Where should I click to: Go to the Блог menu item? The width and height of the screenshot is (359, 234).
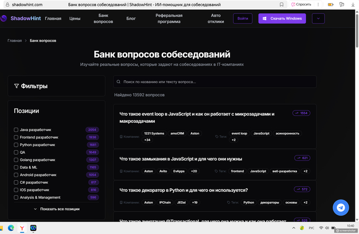[131, 18]
